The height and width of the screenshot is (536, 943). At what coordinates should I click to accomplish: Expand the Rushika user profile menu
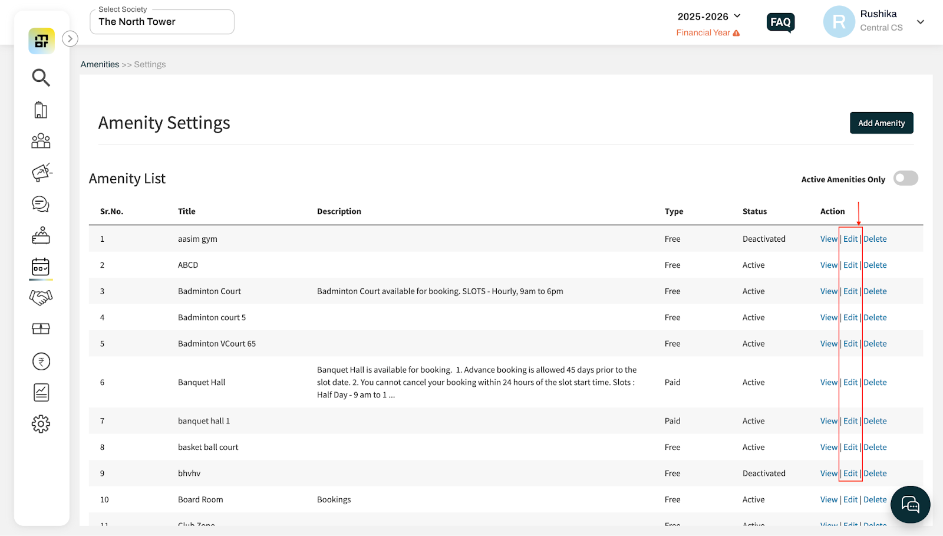[920, 22]
